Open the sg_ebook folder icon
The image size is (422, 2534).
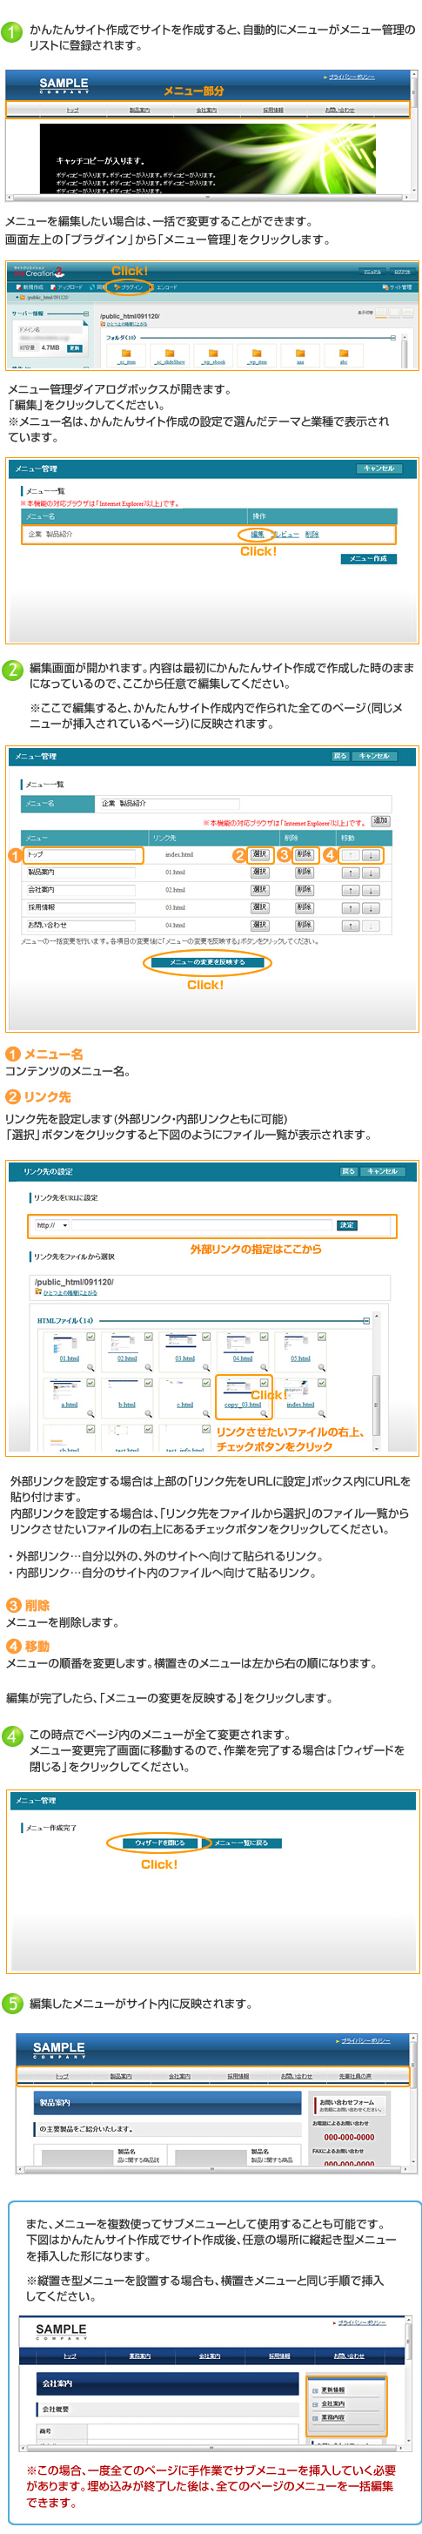[213, 352]
